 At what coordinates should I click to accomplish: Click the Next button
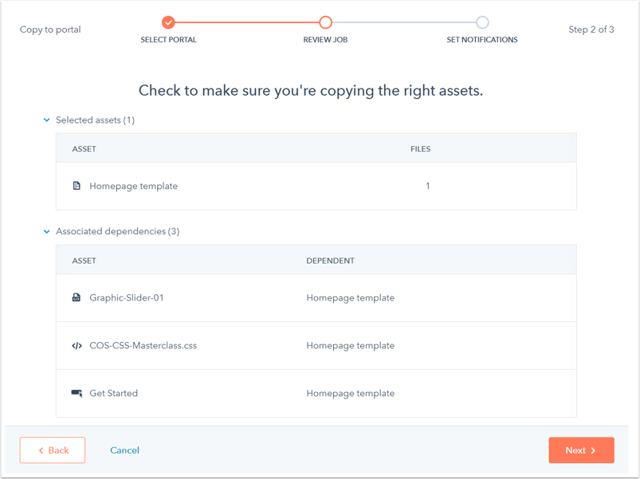pos(581,450)
